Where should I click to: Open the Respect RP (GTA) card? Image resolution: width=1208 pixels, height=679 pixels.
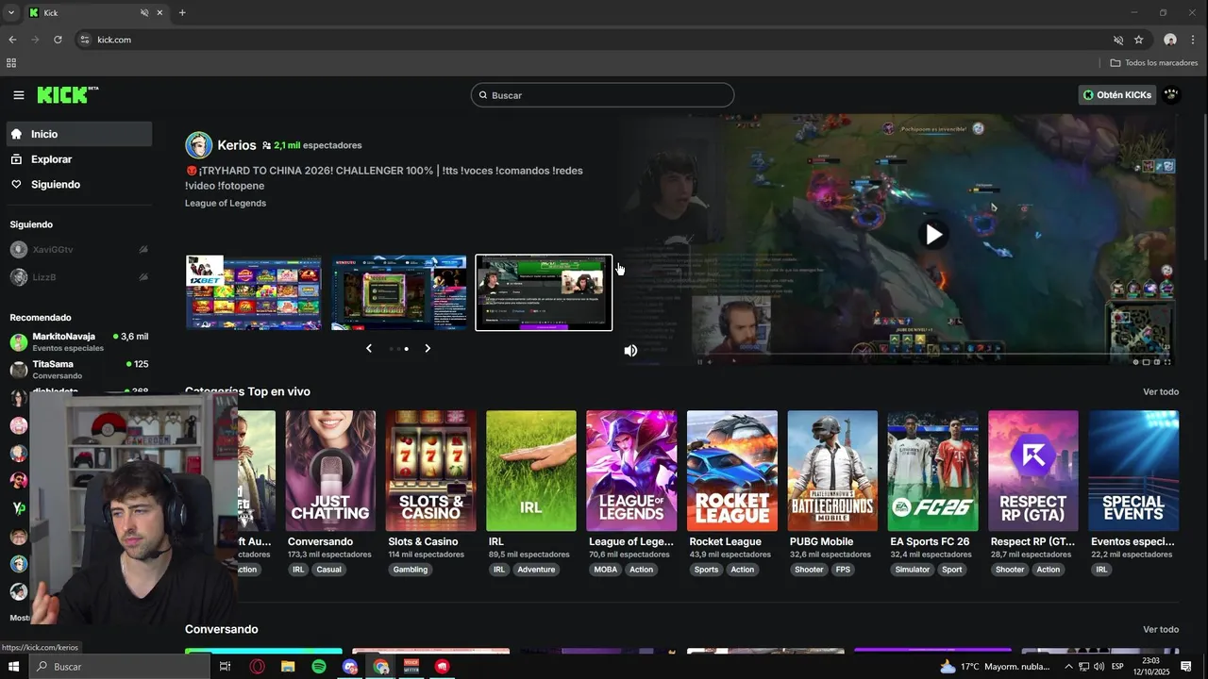(x=1032, y=471)
